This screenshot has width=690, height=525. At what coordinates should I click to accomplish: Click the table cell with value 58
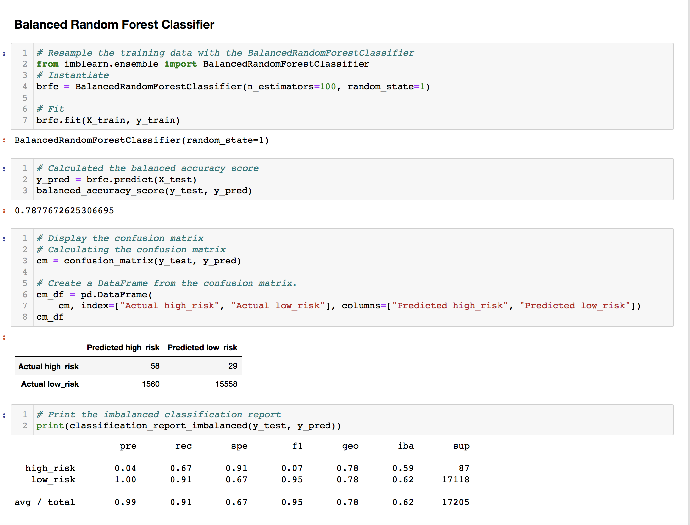pyautogui.click(x=155, y=366)
